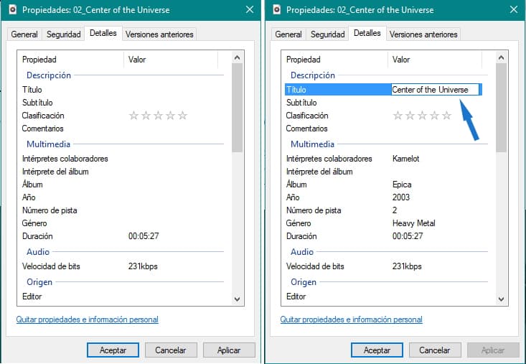The width and height of the screenshot is (526, 364).
Task: Click 'Quitar propiedades e información personal' link in the left dialog
Action: [87, 319]
